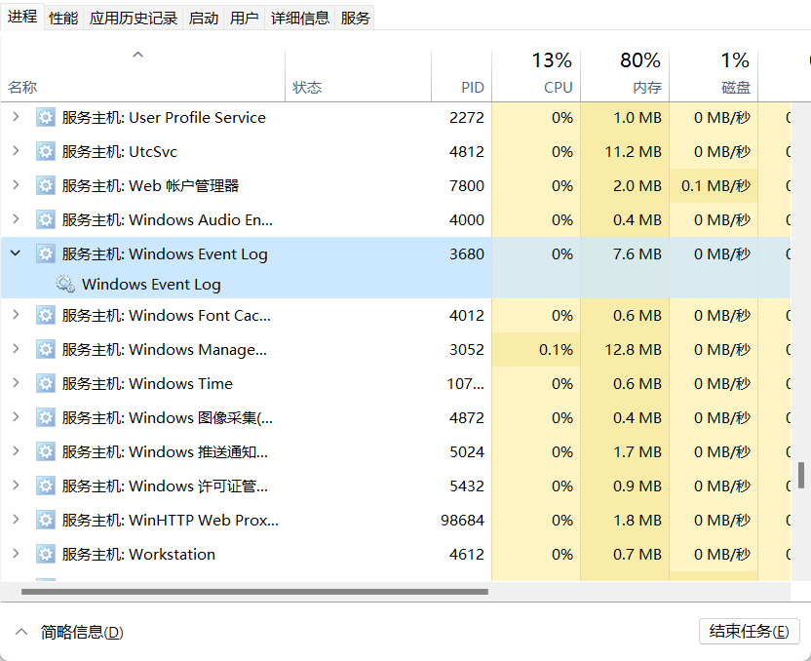This screenshot has width=811, height=661.
Task: Click memory value 7.6 MB
Action: click(637, 253)
